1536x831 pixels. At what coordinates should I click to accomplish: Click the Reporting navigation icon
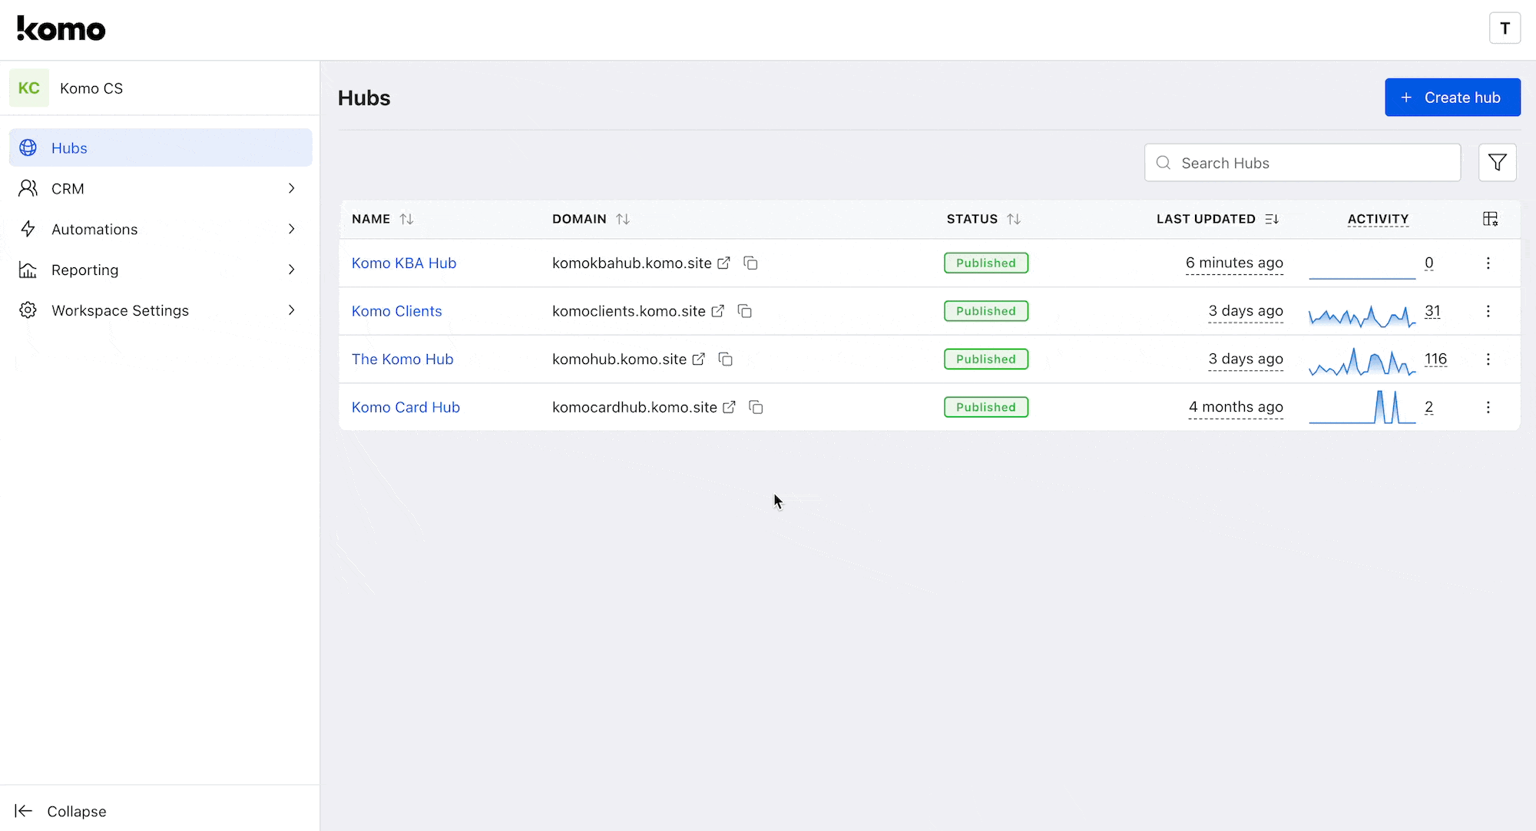(28, 269)
